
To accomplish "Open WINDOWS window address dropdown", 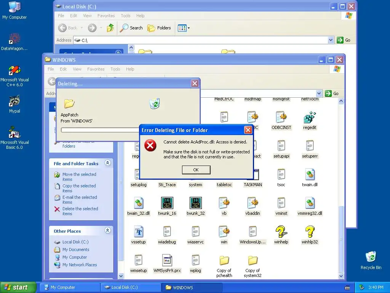I will [319, 93].
